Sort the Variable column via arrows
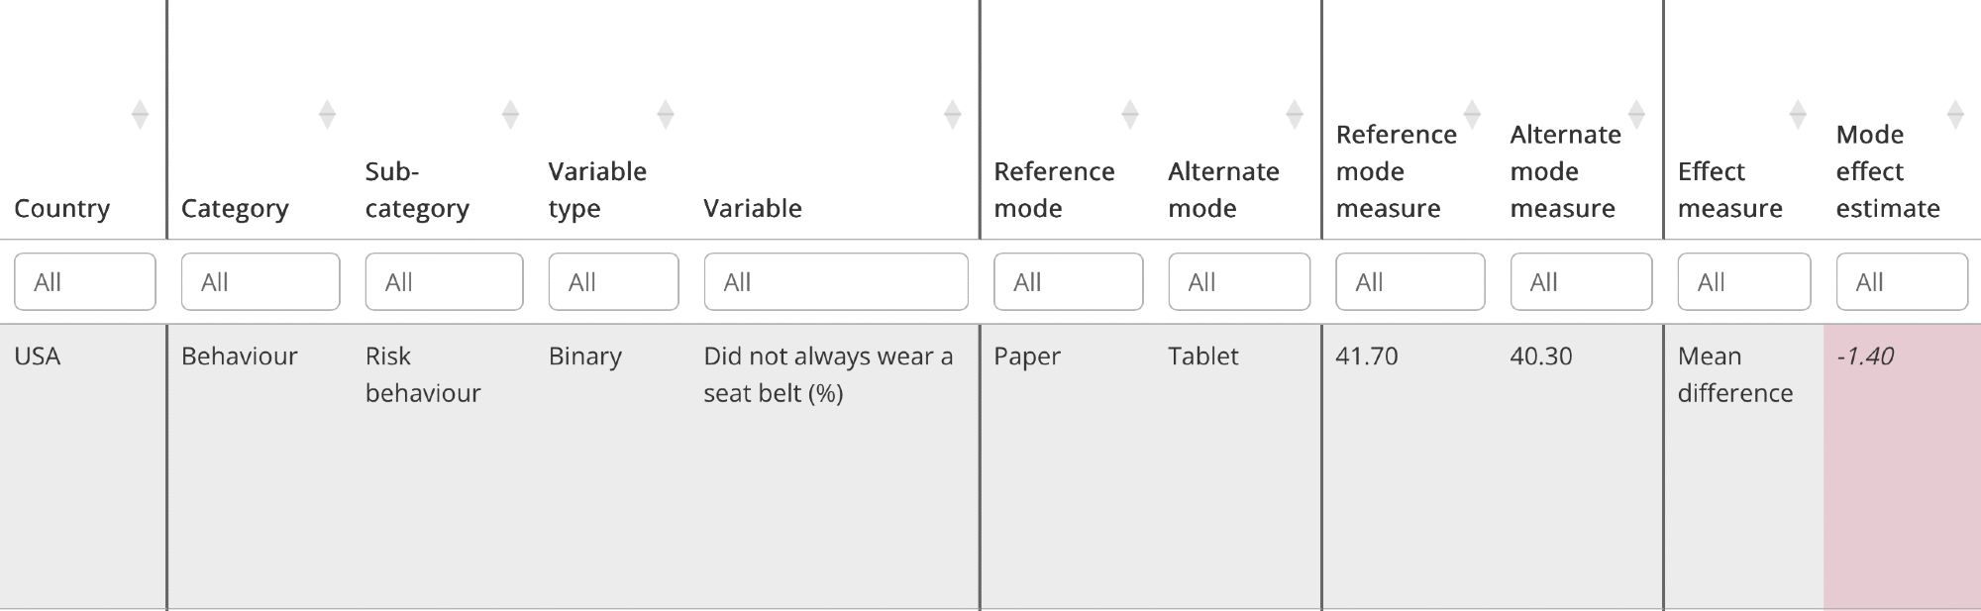This screenshot has width=1981, height=611. point(952,115)
